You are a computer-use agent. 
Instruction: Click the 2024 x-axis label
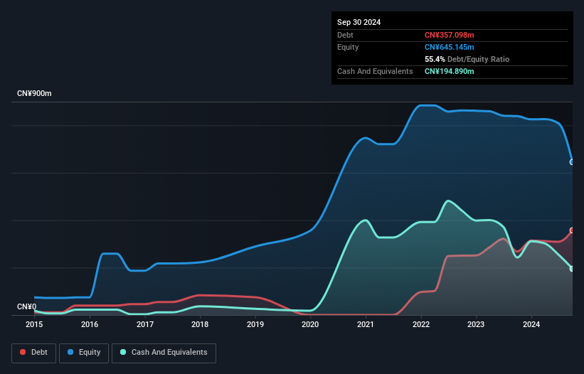click(531, 324)
